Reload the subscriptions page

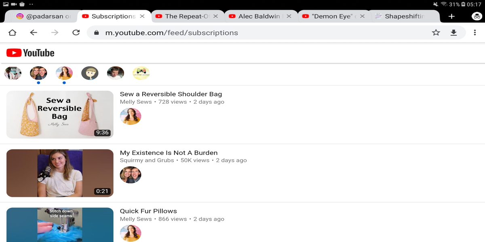[x=76, y=33]
